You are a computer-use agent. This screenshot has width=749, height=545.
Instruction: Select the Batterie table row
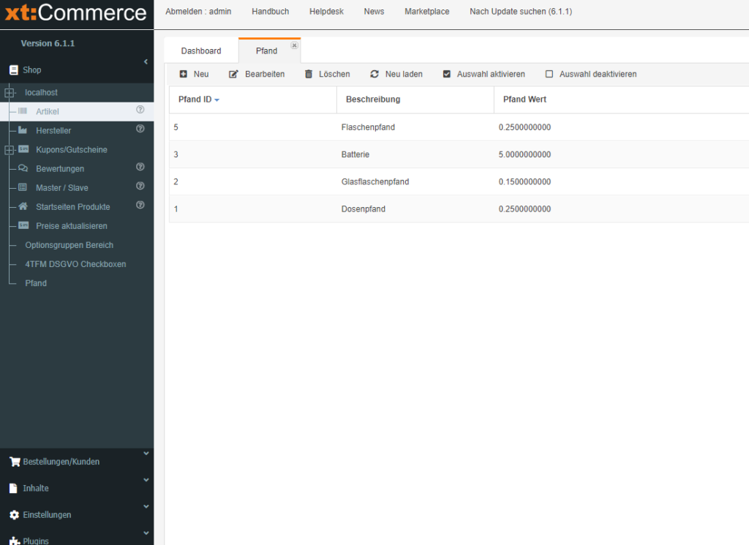355,154
